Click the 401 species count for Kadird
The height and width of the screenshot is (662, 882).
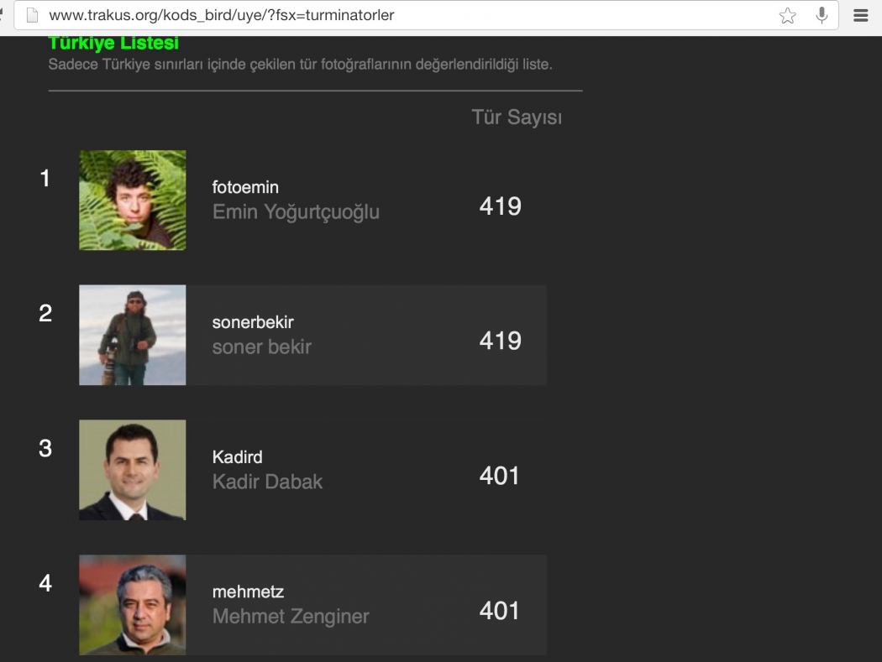499,476
